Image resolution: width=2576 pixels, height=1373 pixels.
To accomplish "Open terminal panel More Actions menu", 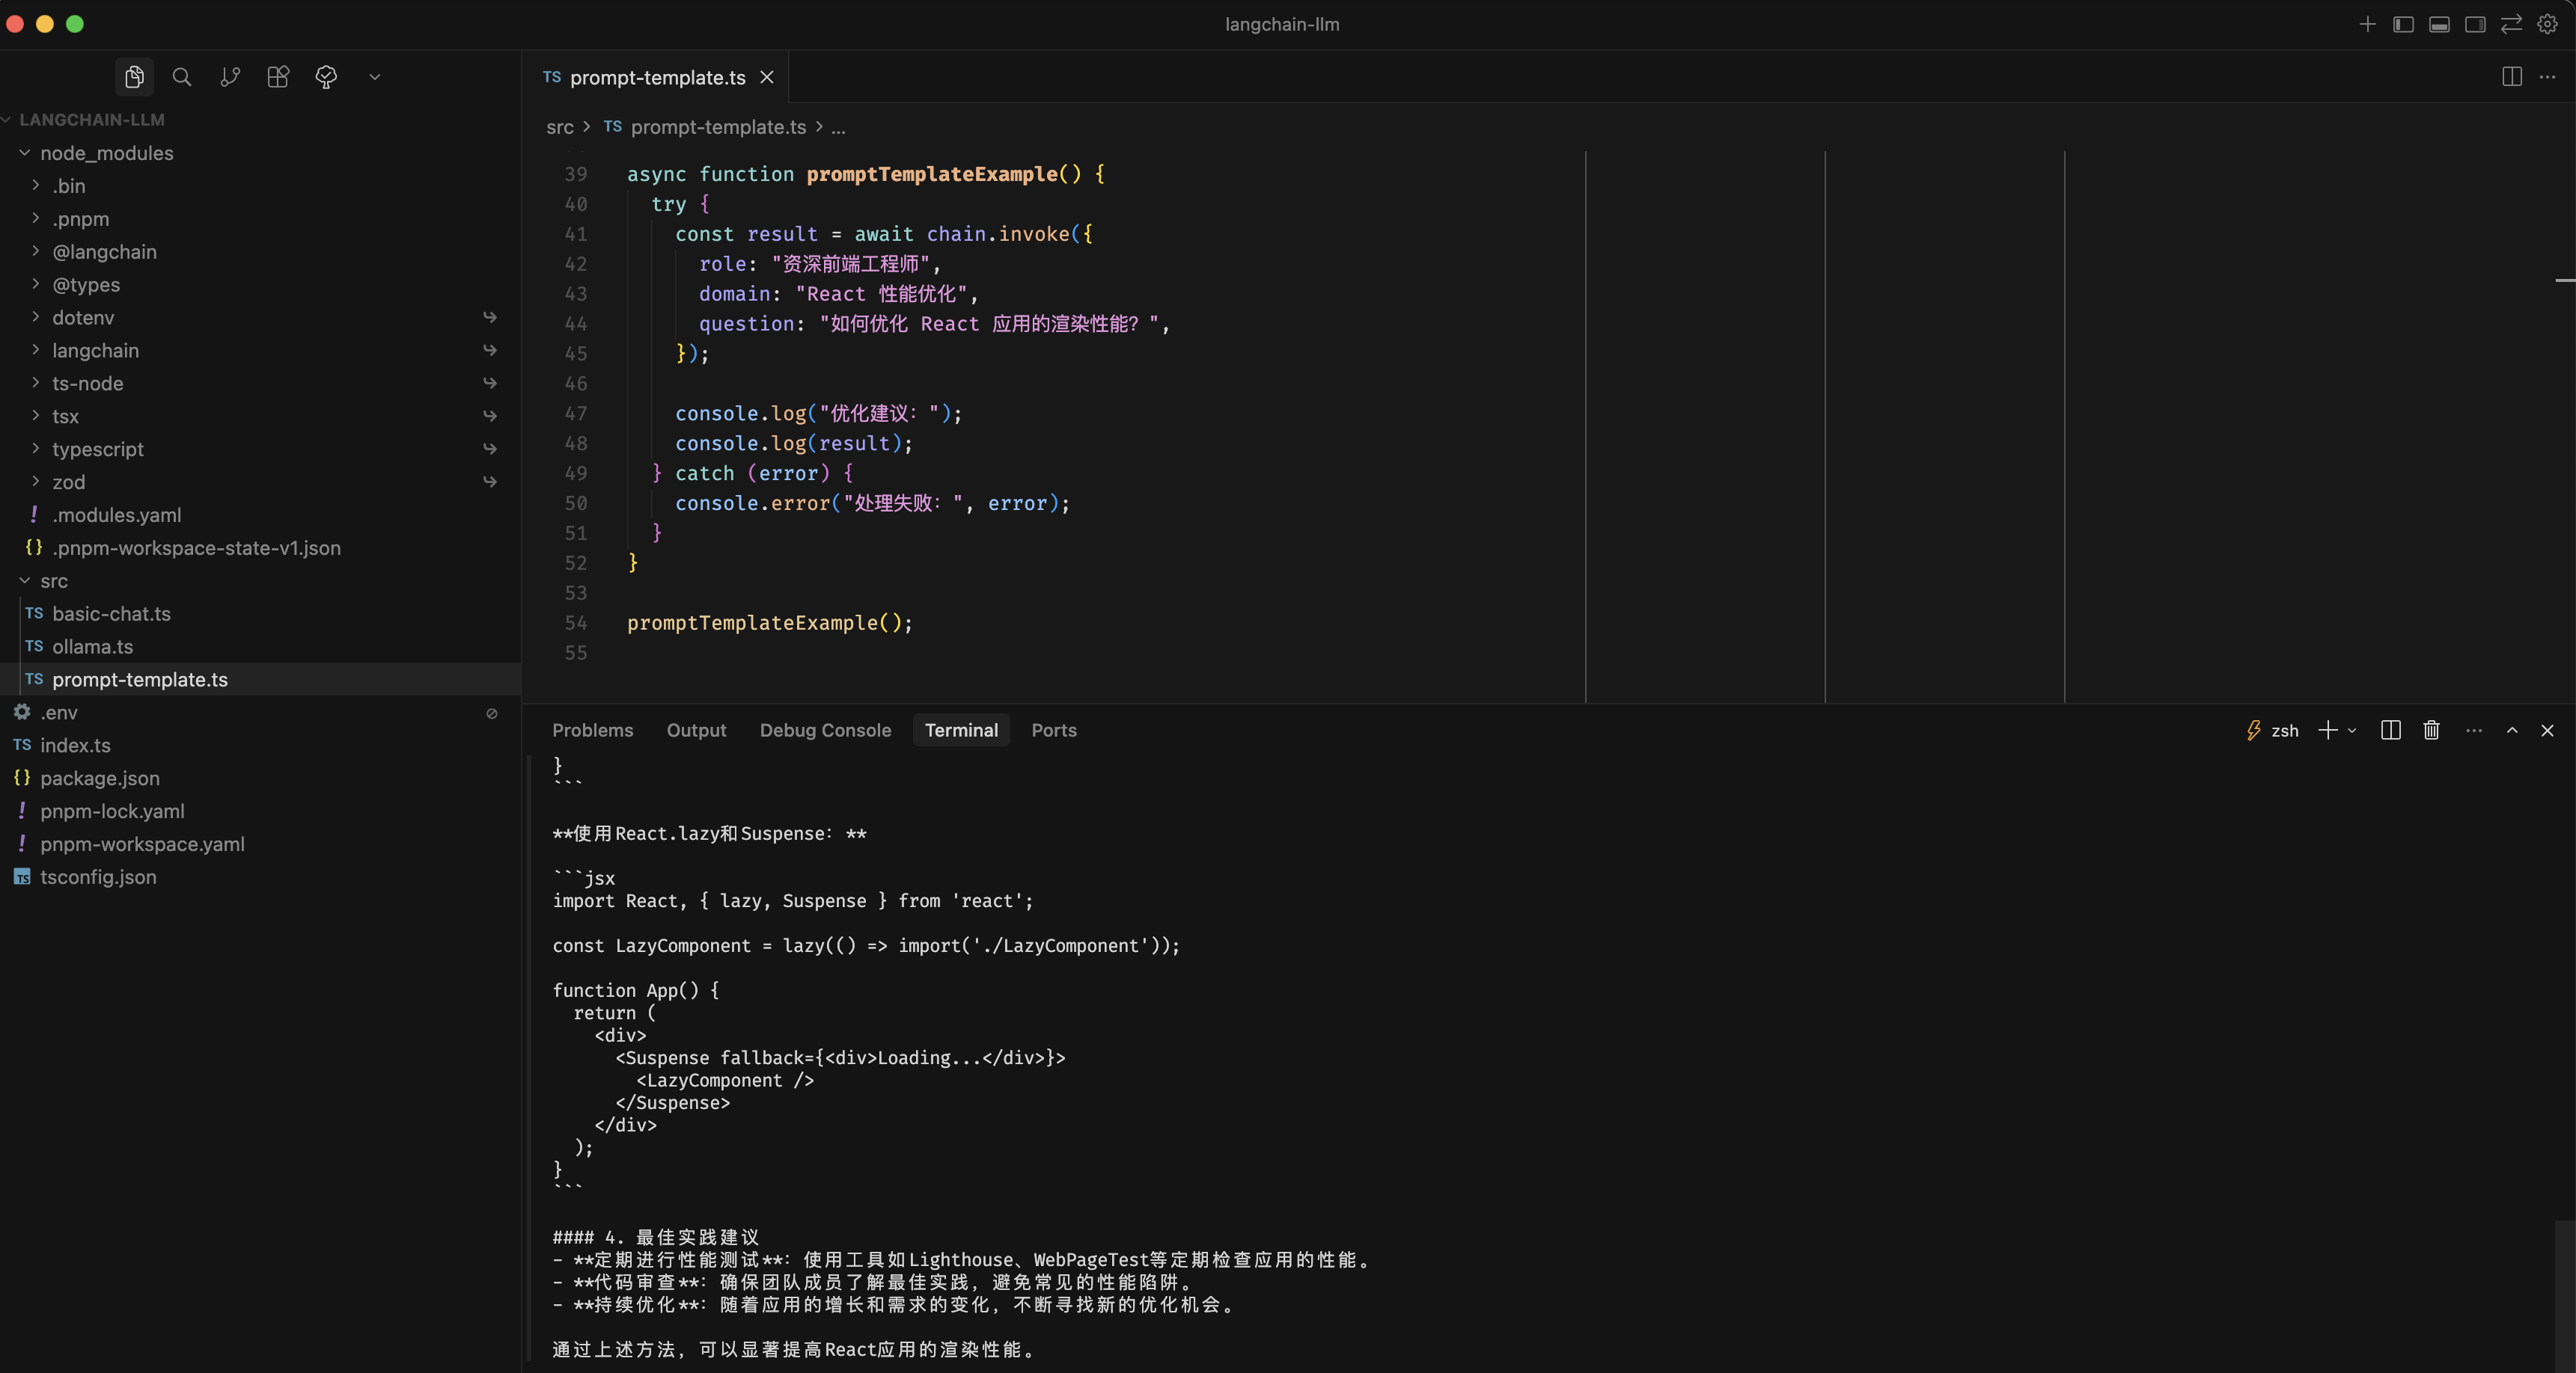I will (2474, 731).
